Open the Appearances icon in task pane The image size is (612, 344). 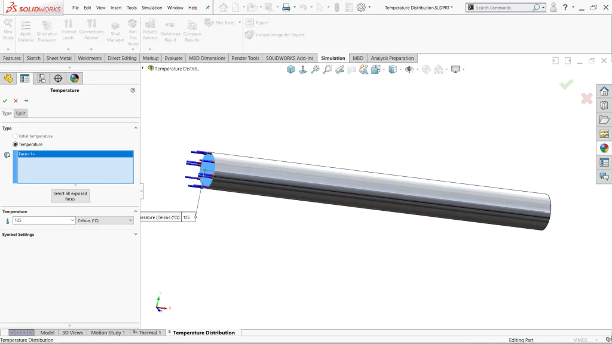click(x=604, y=148)
